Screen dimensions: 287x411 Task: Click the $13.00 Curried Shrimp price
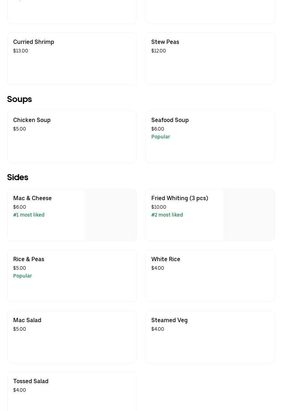pos(21,51)
